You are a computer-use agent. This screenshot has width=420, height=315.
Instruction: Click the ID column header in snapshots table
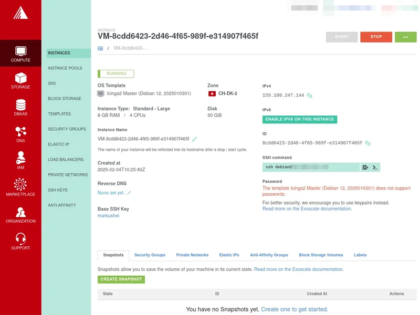217,294
